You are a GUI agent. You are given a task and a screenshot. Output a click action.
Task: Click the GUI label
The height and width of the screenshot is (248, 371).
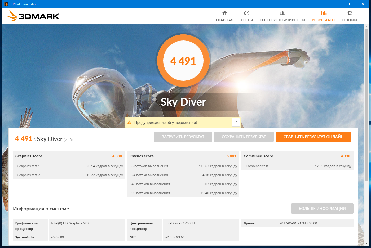[x=132, y=237]
